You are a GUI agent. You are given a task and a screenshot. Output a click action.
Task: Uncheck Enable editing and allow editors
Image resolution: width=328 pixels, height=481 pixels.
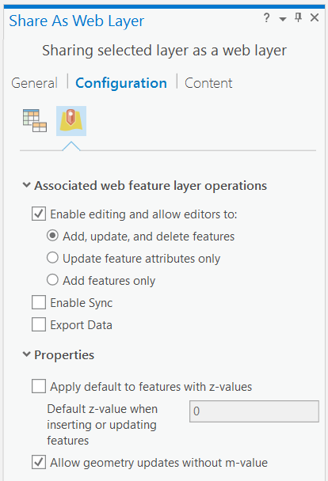click(39, 214)
